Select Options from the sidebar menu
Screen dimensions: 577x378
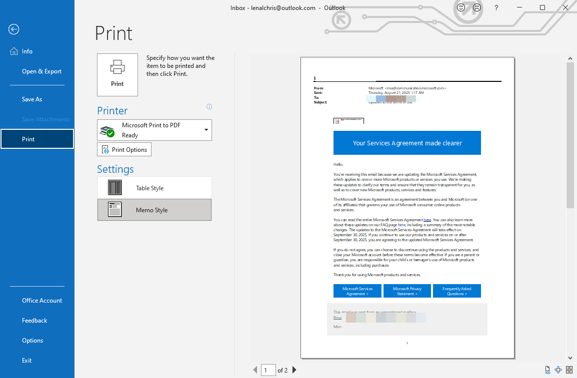[32, 340]
